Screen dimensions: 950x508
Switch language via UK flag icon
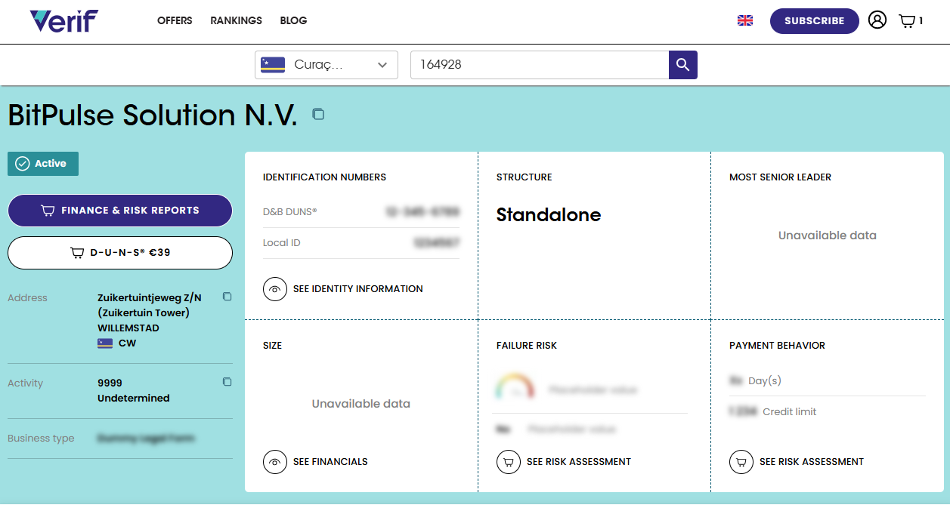(x=745, y=21)
